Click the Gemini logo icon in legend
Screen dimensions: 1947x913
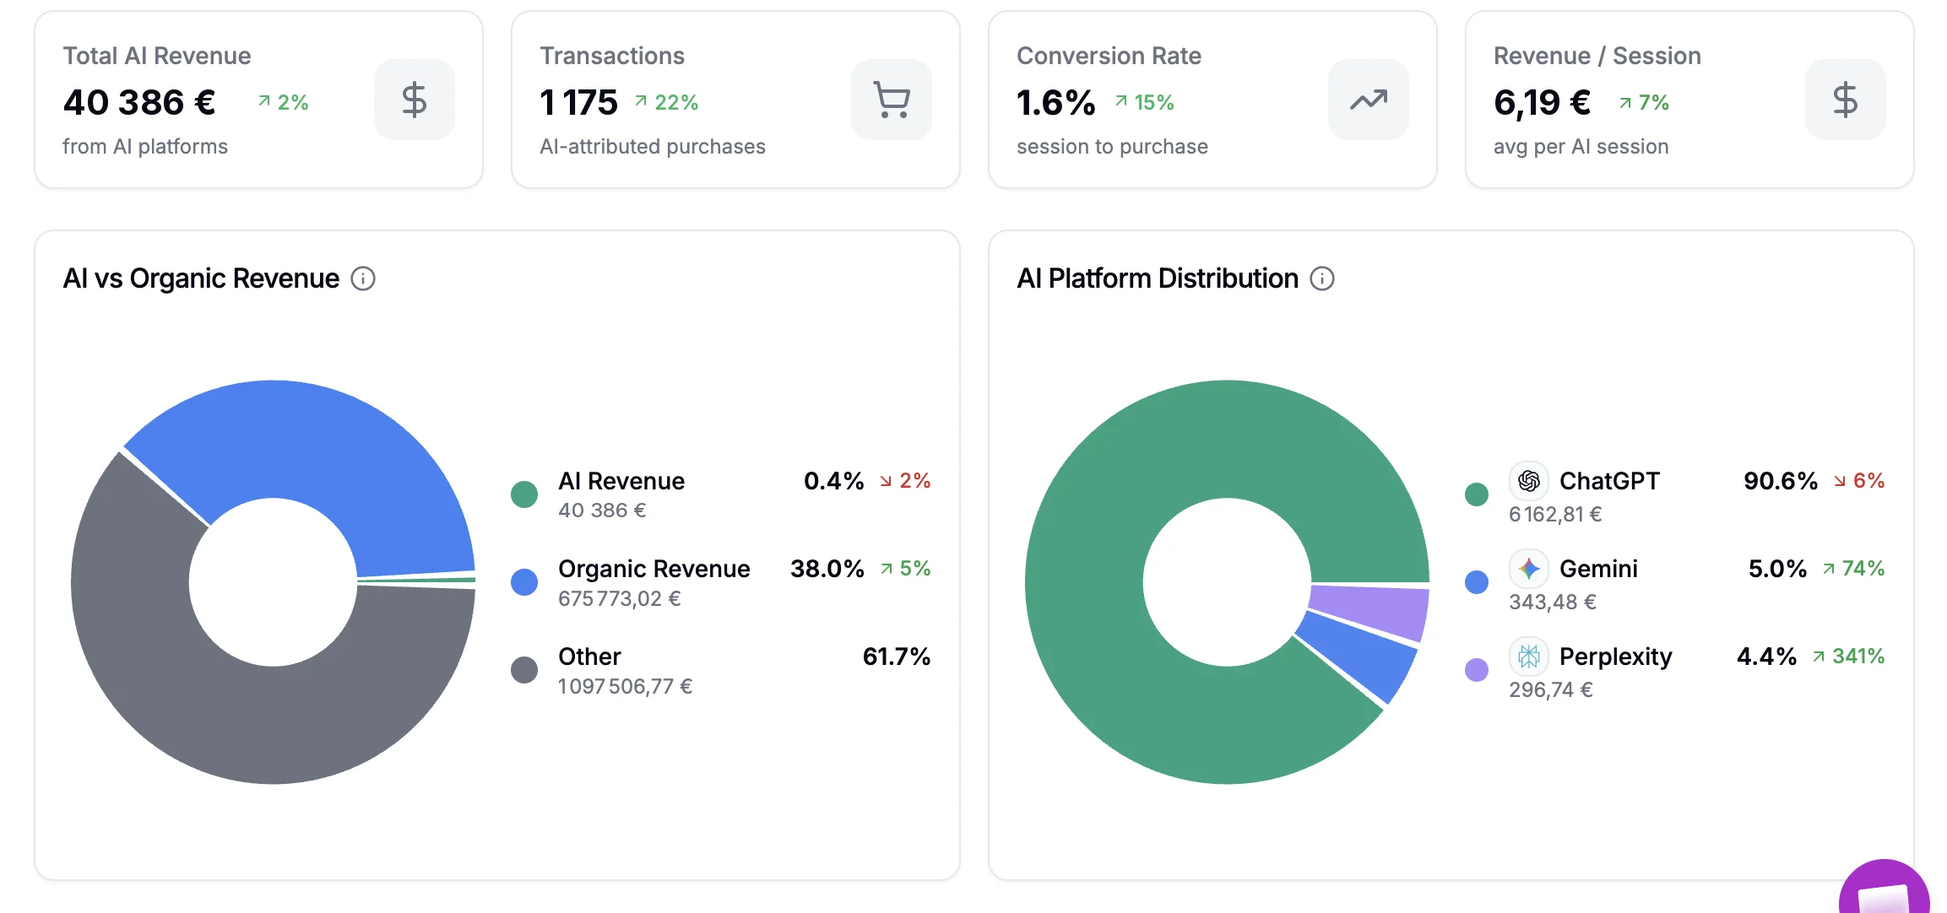coord(1529,569)
